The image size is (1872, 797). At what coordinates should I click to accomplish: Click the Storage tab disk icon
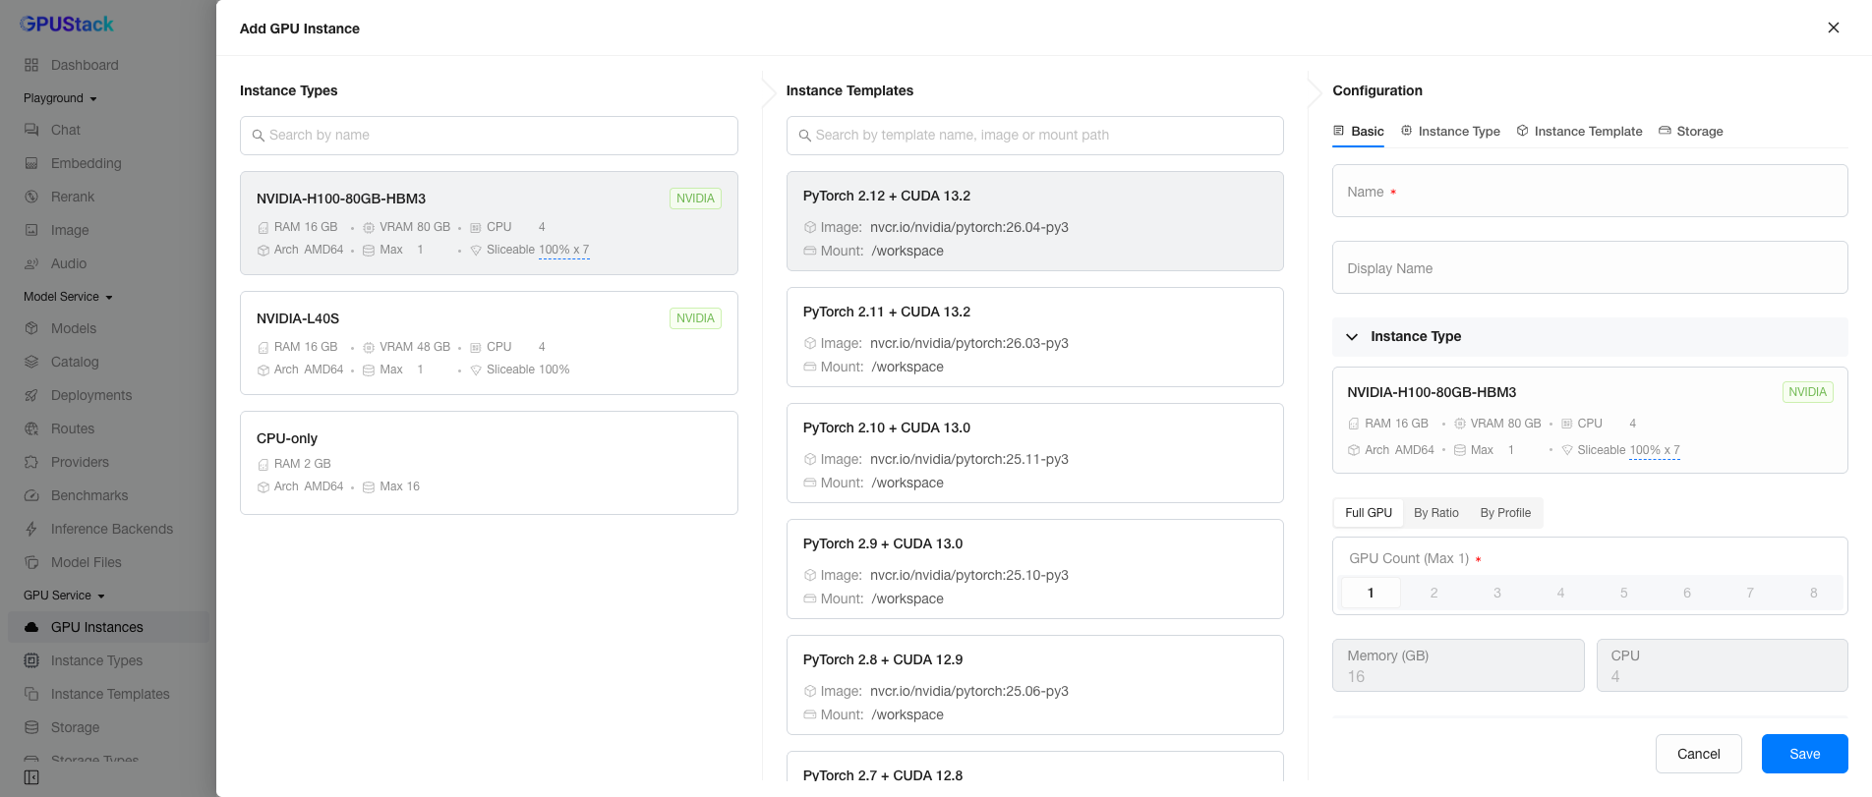tap(1665, 131)
